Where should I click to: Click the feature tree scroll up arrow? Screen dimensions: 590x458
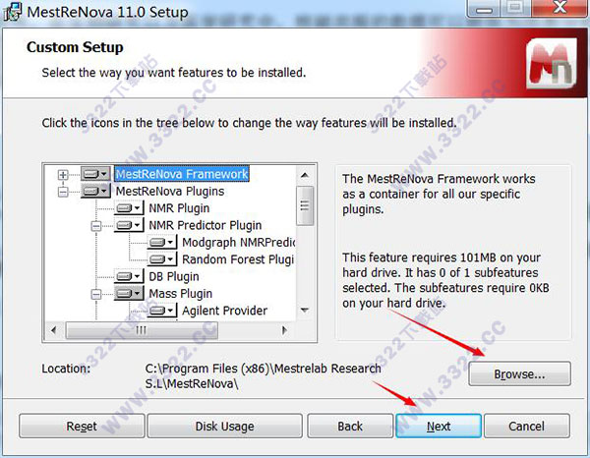(305, 175)
